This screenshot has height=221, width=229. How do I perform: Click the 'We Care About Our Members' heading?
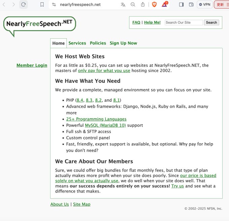[94, 161]
